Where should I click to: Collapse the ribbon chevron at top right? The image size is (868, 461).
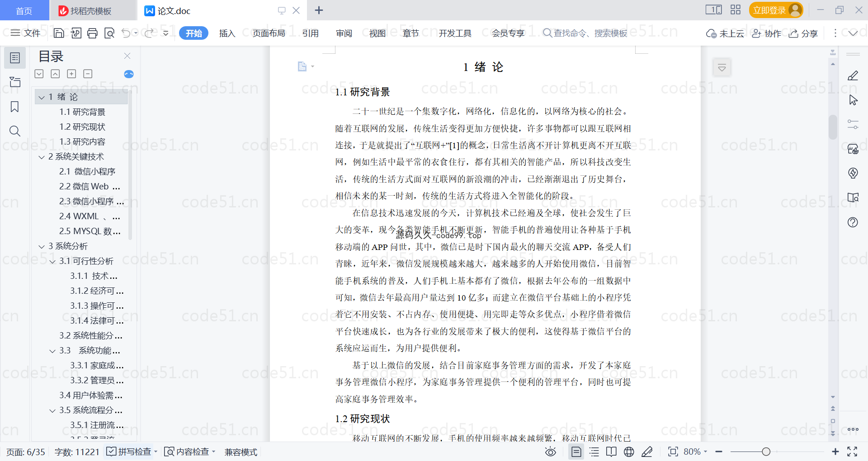click(x=853, y=33)
